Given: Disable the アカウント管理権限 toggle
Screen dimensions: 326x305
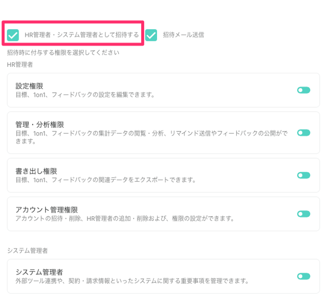Looking at the screenshot, I should pos(303,214).
